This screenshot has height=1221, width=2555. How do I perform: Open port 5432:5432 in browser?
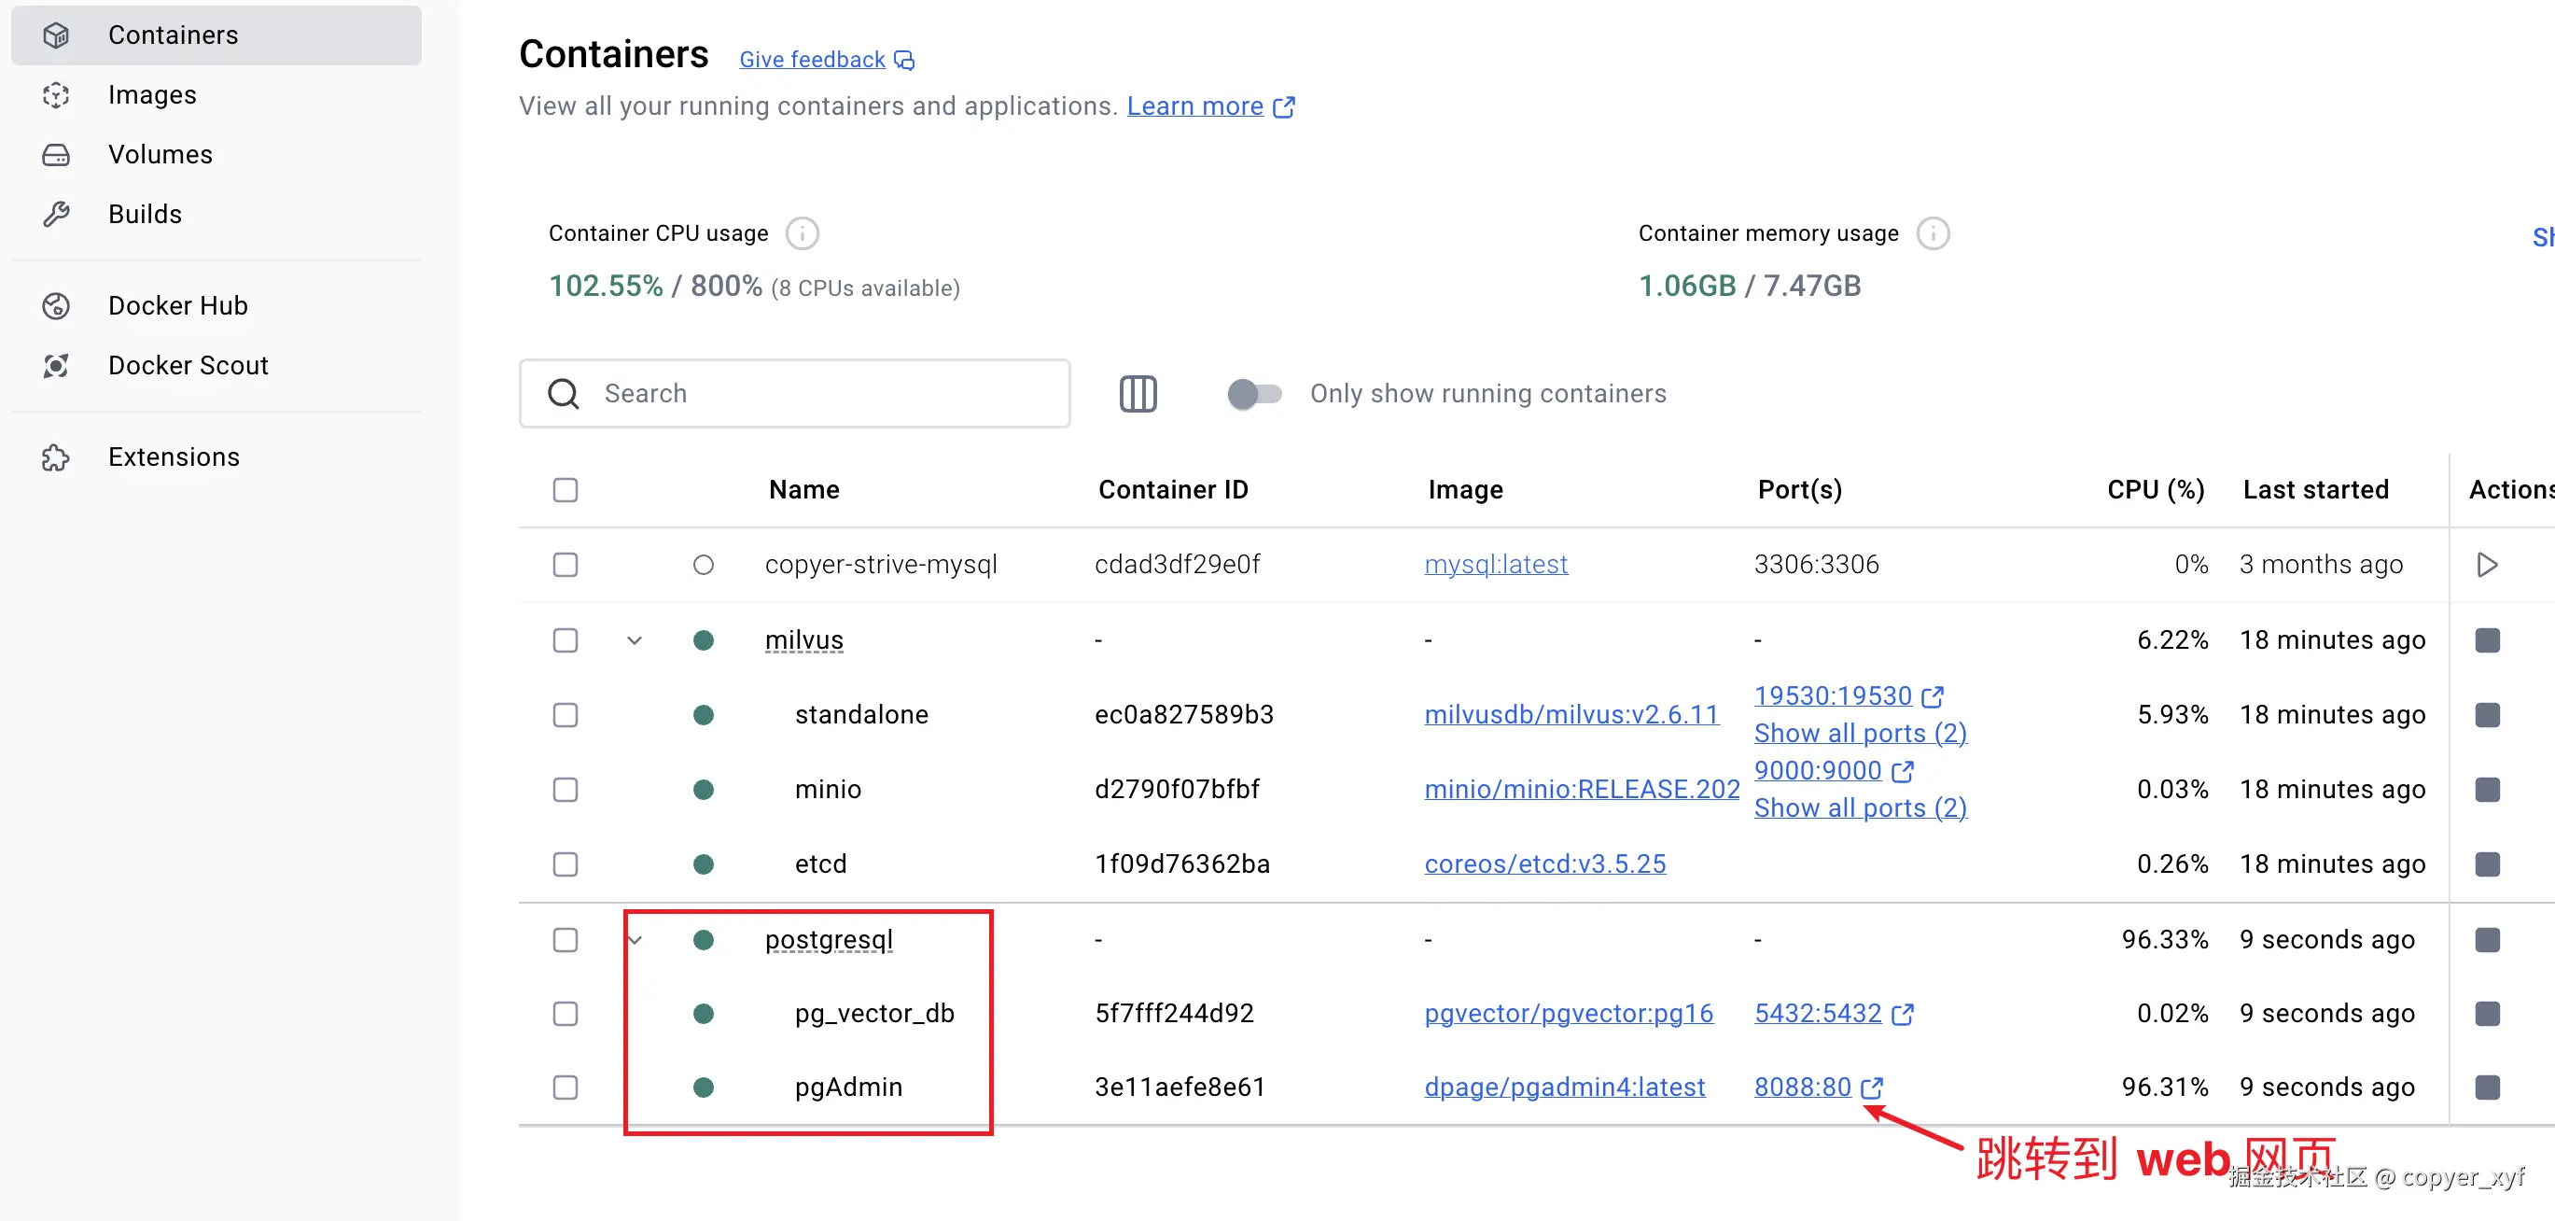1834,1013
